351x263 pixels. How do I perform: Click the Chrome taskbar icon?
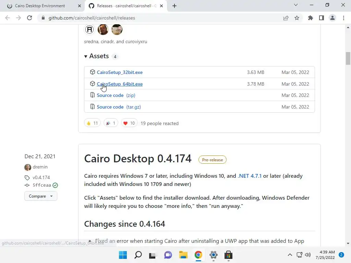click(198, 255)
